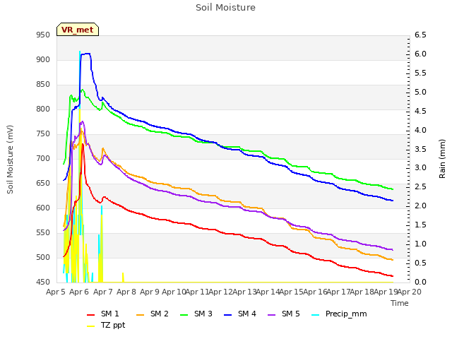
Task: Click the Rain (mm) axis label
Action: (442, 159)
